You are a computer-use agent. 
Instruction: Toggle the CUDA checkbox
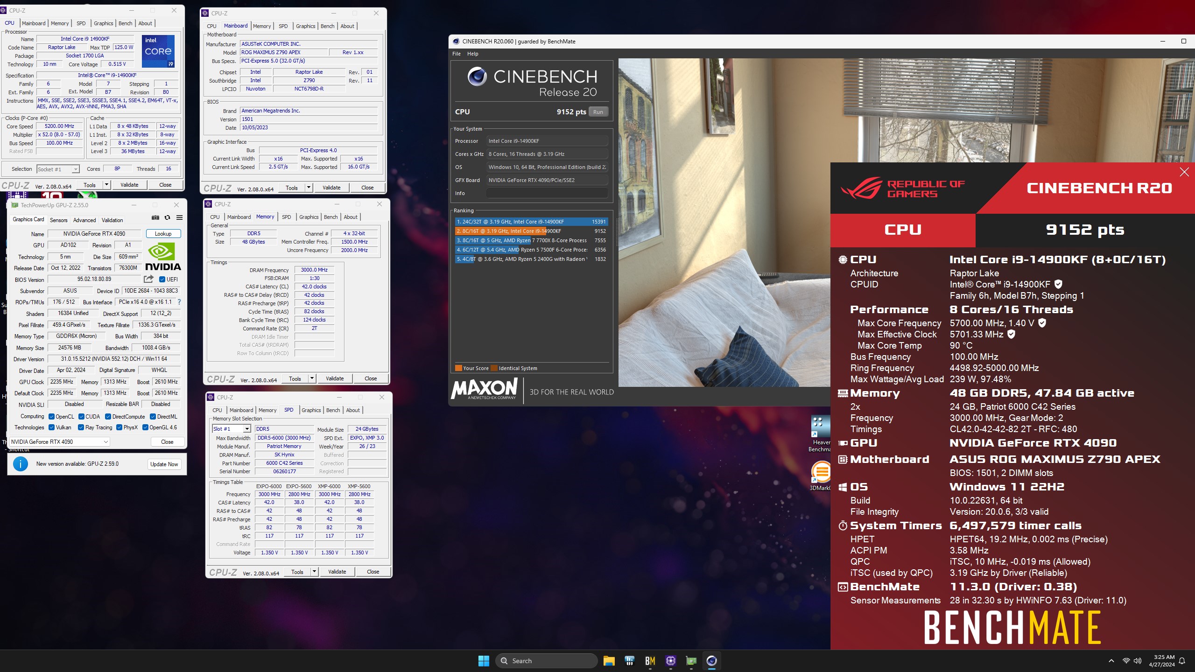81,417
